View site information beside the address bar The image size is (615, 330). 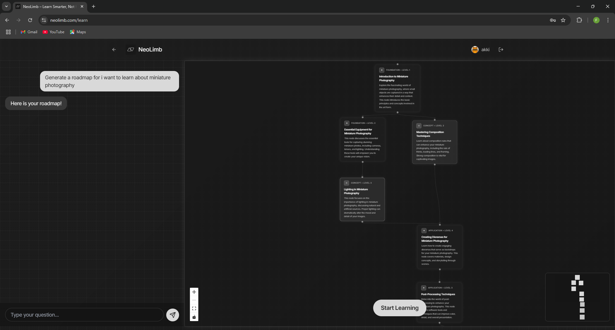click(x=44, y=20)
